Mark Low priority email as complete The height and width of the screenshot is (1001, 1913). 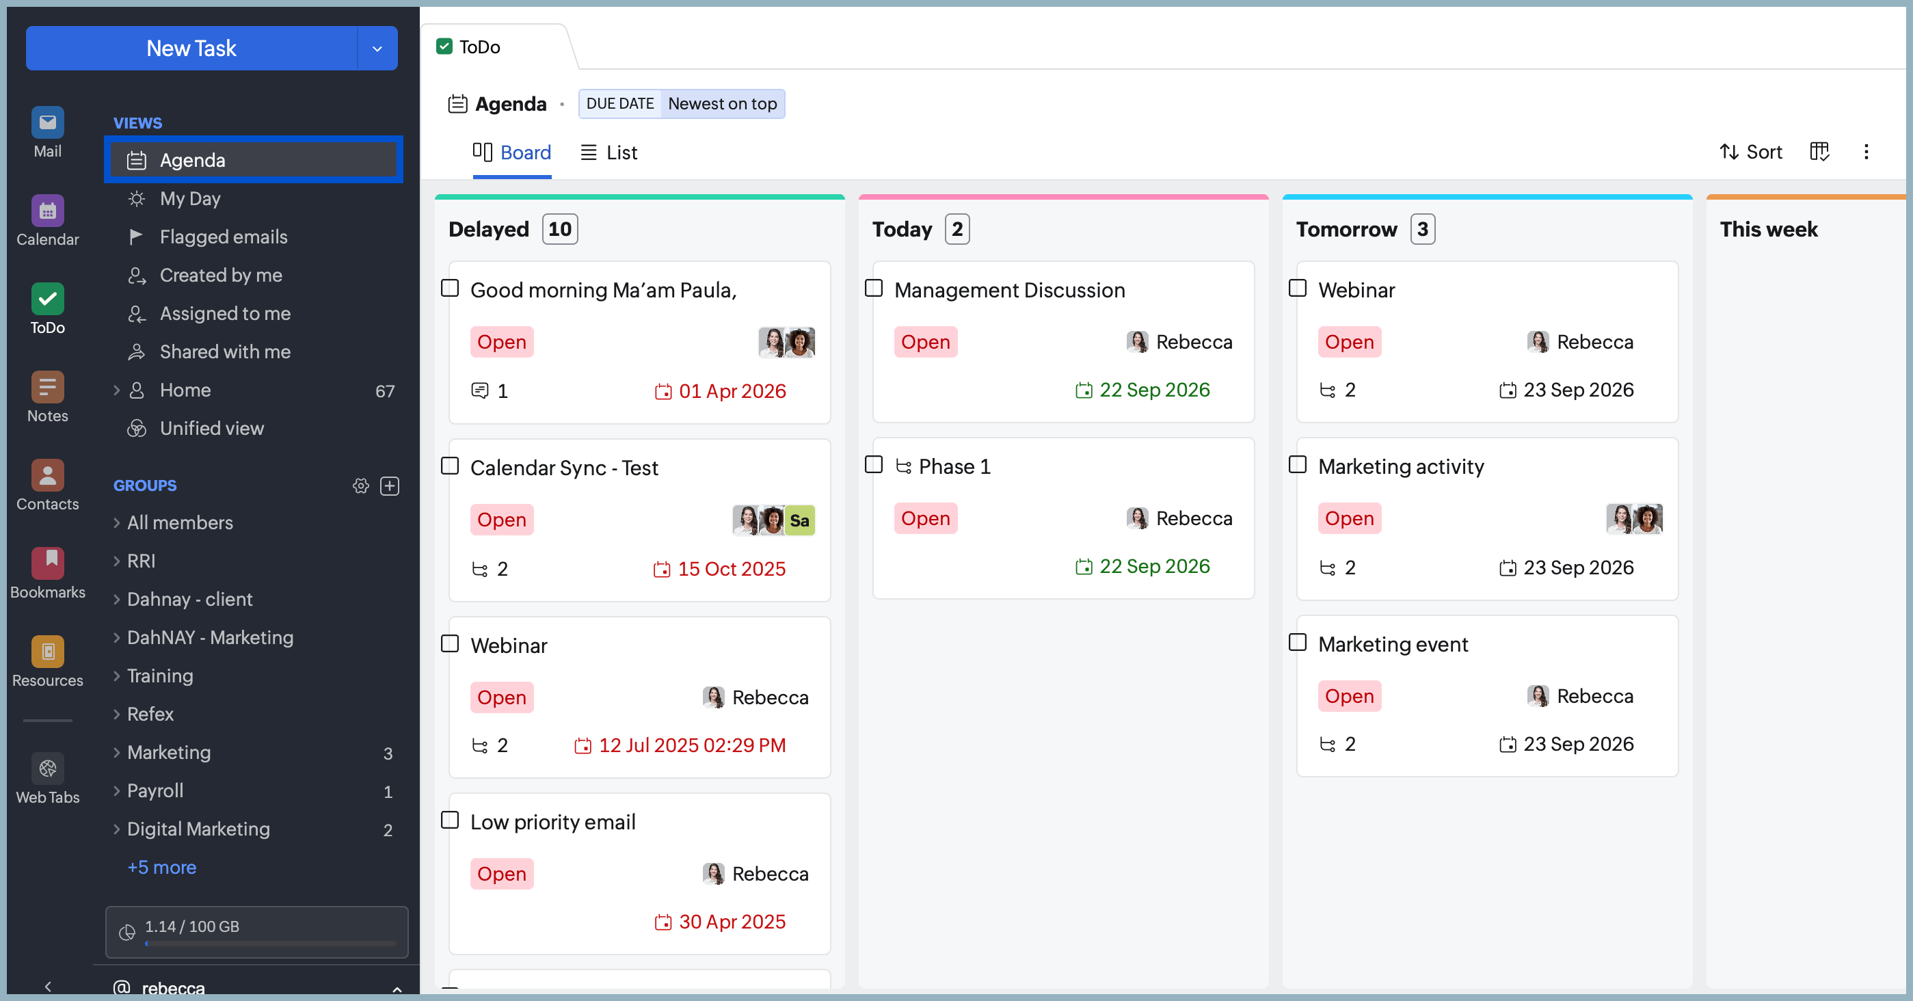450,820
